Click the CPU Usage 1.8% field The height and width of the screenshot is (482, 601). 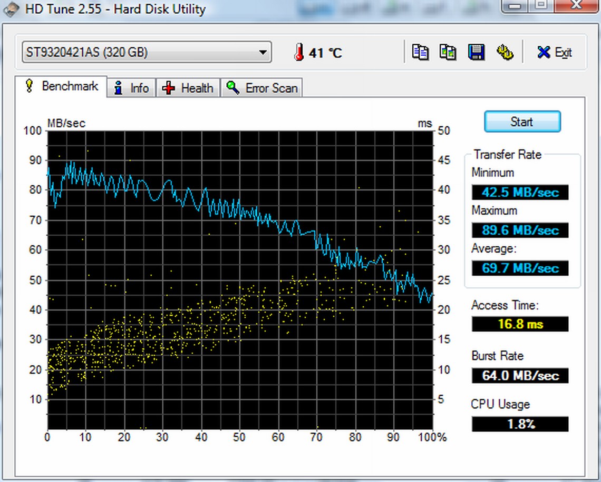pos(520,424)
